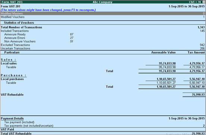
Task: Open Included Transactions details
Action: pos(103,31)
